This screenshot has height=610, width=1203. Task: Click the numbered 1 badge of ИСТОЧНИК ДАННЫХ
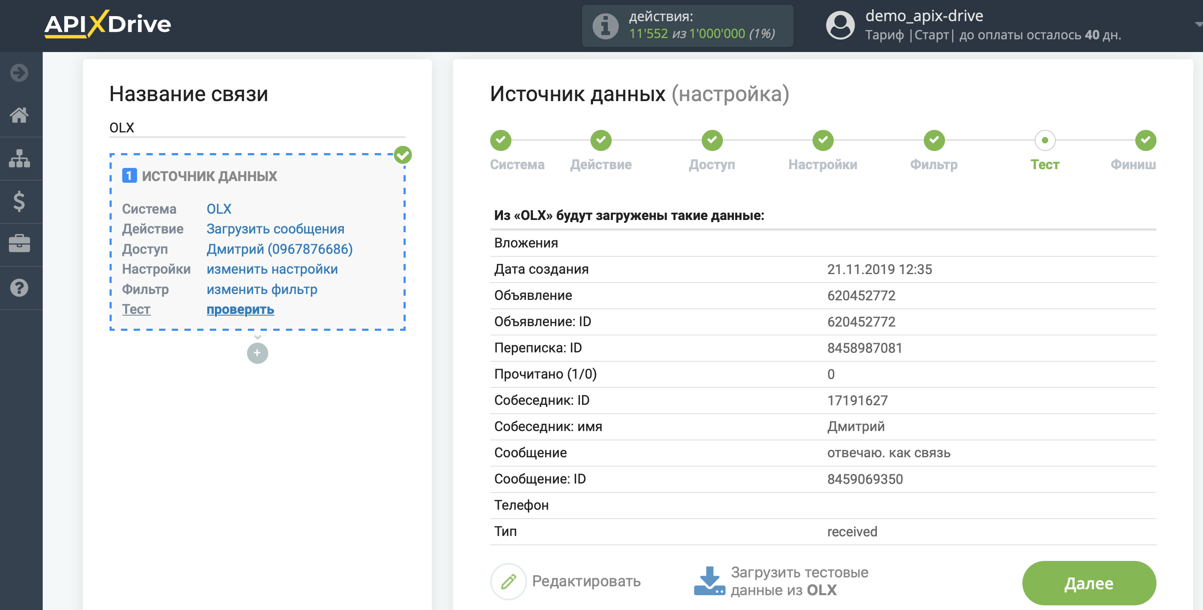pos(129,176)
